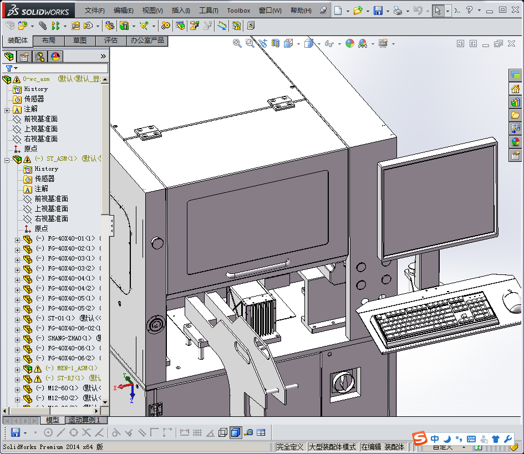Expand the FG-40X40-01<1> component node
524x454 pixels.
coord(17,239)
